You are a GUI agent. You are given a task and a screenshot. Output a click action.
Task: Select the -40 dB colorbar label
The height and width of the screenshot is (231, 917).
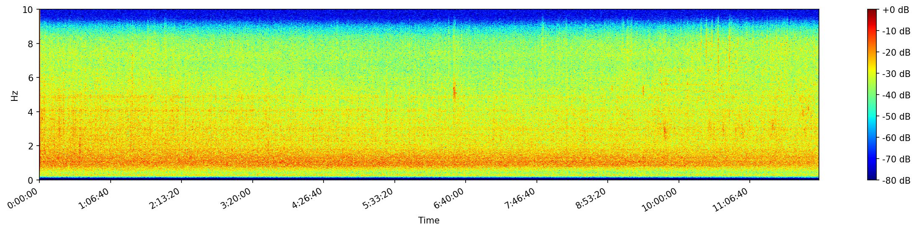[896, 95]
